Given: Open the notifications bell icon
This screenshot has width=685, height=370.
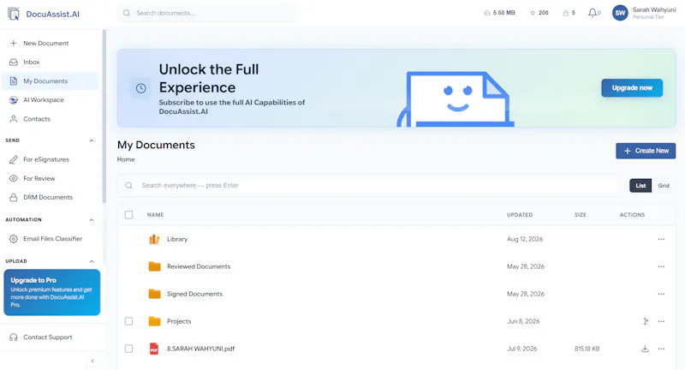Looking at the screenshot, I should 593,13.
